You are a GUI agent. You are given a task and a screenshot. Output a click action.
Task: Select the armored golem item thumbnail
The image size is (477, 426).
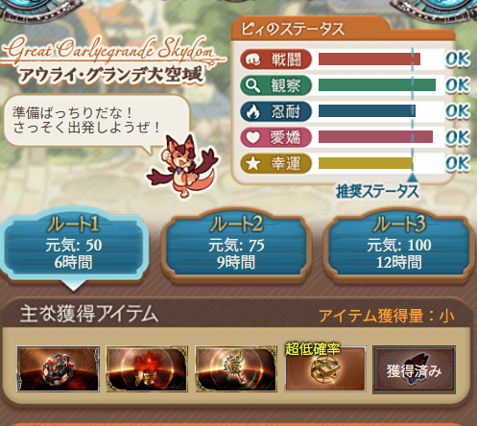coord(58,368)
